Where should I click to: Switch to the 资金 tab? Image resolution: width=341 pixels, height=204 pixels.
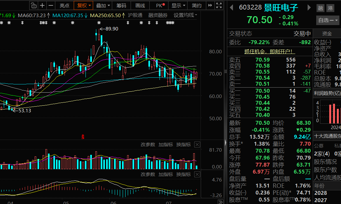point(327,34)
